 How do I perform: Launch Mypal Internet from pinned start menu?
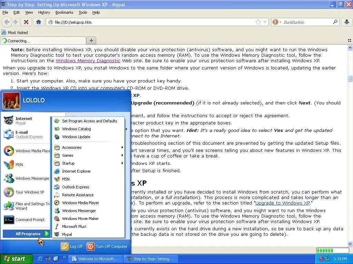coord(26,121)
